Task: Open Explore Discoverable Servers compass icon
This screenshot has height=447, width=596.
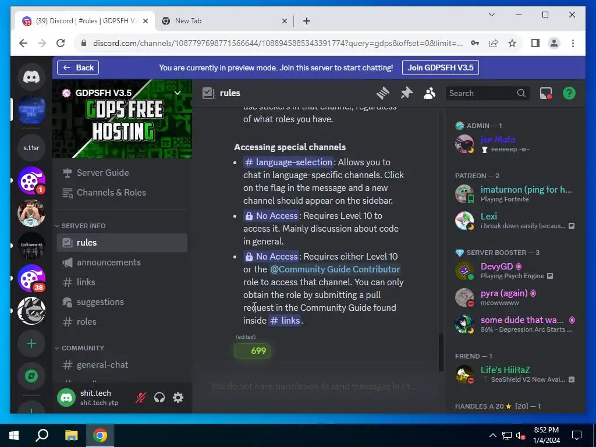Action: click(31, 377)
